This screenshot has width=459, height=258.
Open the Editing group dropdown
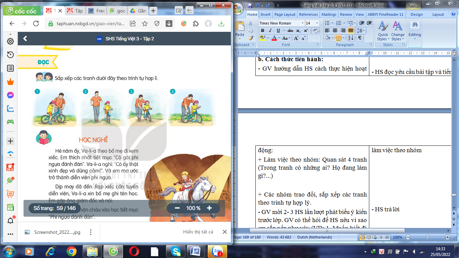tap(415, 31)
